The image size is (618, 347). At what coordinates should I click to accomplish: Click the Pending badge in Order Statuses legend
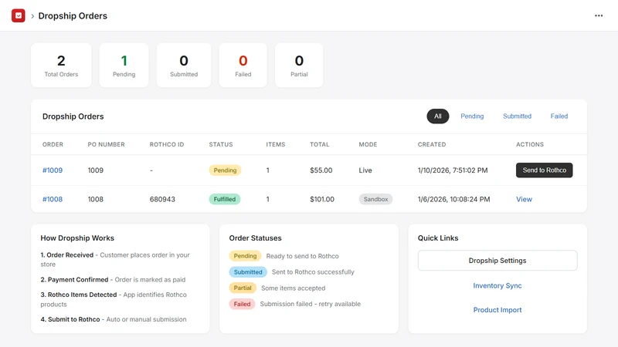tap(245, 256)
